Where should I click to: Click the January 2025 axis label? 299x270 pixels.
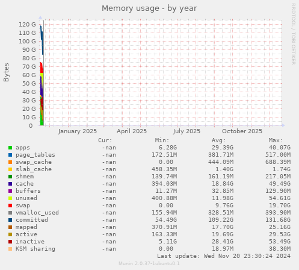point(78,131)
